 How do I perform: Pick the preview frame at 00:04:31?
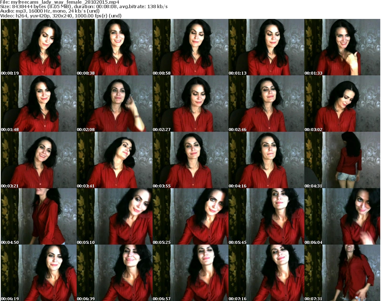342,160
